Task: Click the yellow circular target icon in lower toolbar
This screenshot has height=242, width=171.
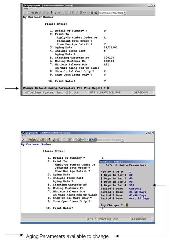Action: click(38, 140)
